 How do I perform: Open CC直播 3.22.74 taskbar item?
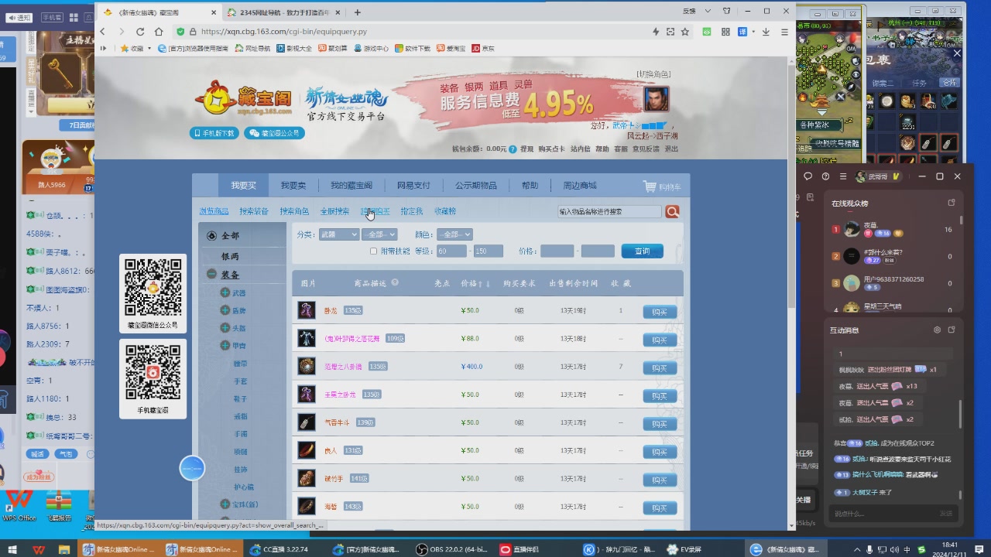click(x=280, y=549)
